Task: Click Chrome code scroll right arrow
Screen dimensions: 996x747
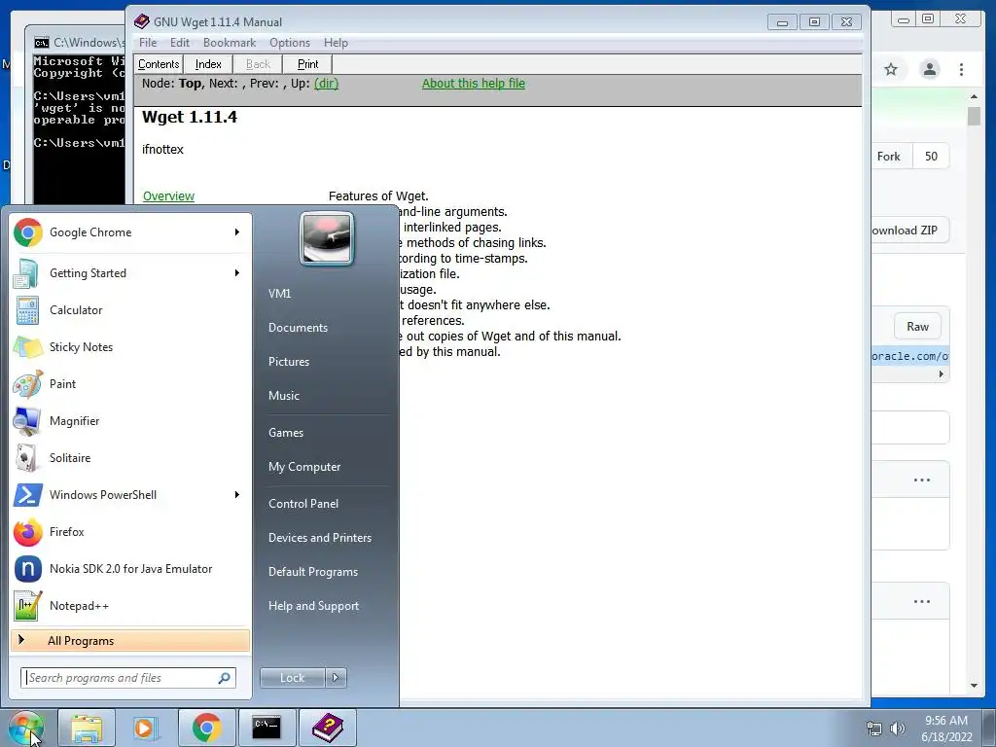Action: coord(942,374)
